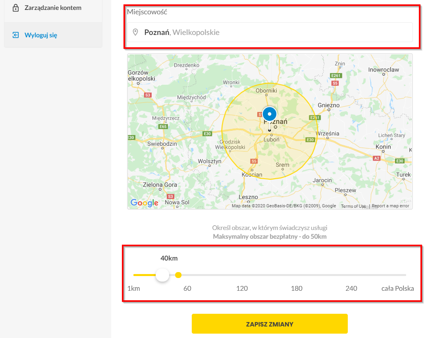This screenshot has height=338, width=426.
Task: Click the blue map marker on Poznań
Action: (x=270, y=114)
